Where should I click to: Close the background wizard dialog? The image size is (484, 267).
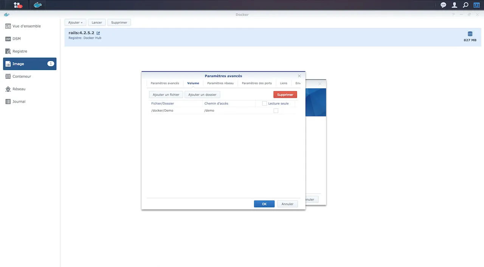point(320,84)
